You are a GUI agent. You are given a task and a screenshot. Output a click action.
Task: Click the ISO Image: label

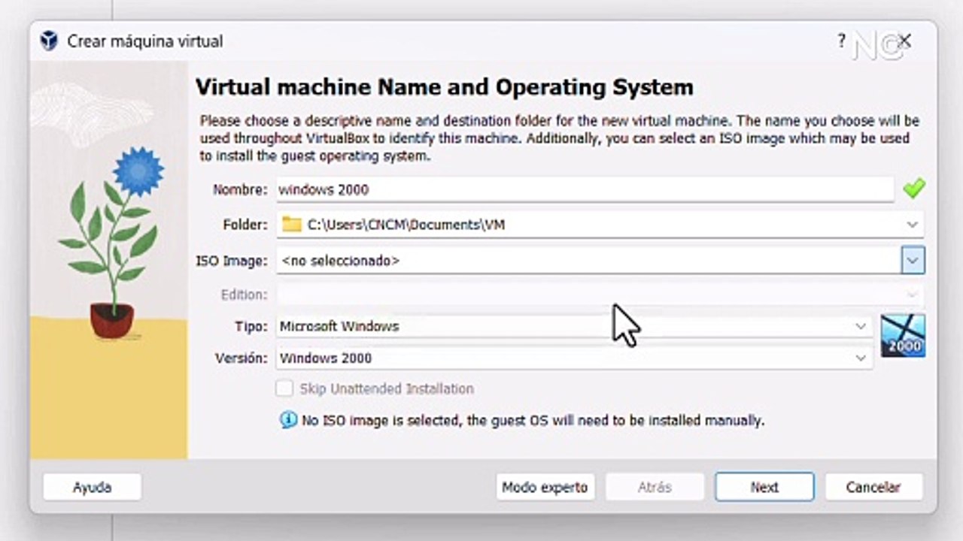click(x=232, y=261)
